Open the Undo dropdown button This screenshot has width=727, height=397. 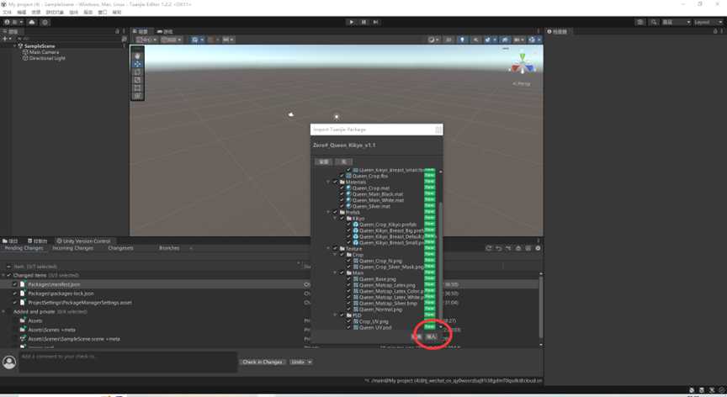point(300,362)
